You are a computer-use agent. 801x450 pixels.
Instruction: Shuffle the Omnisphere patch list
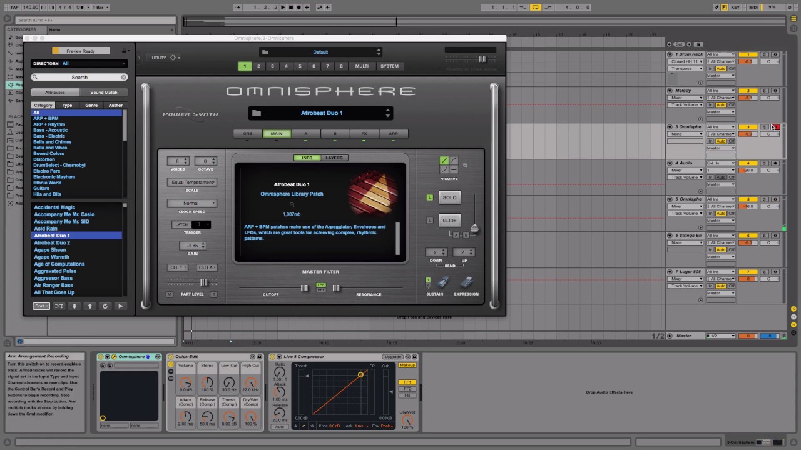tap(59, 306)
